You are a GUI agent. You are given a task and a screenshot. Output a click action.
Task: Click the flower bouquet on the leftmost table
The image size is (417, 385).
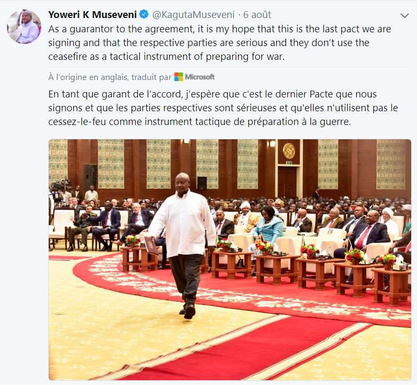pos(132,241)
